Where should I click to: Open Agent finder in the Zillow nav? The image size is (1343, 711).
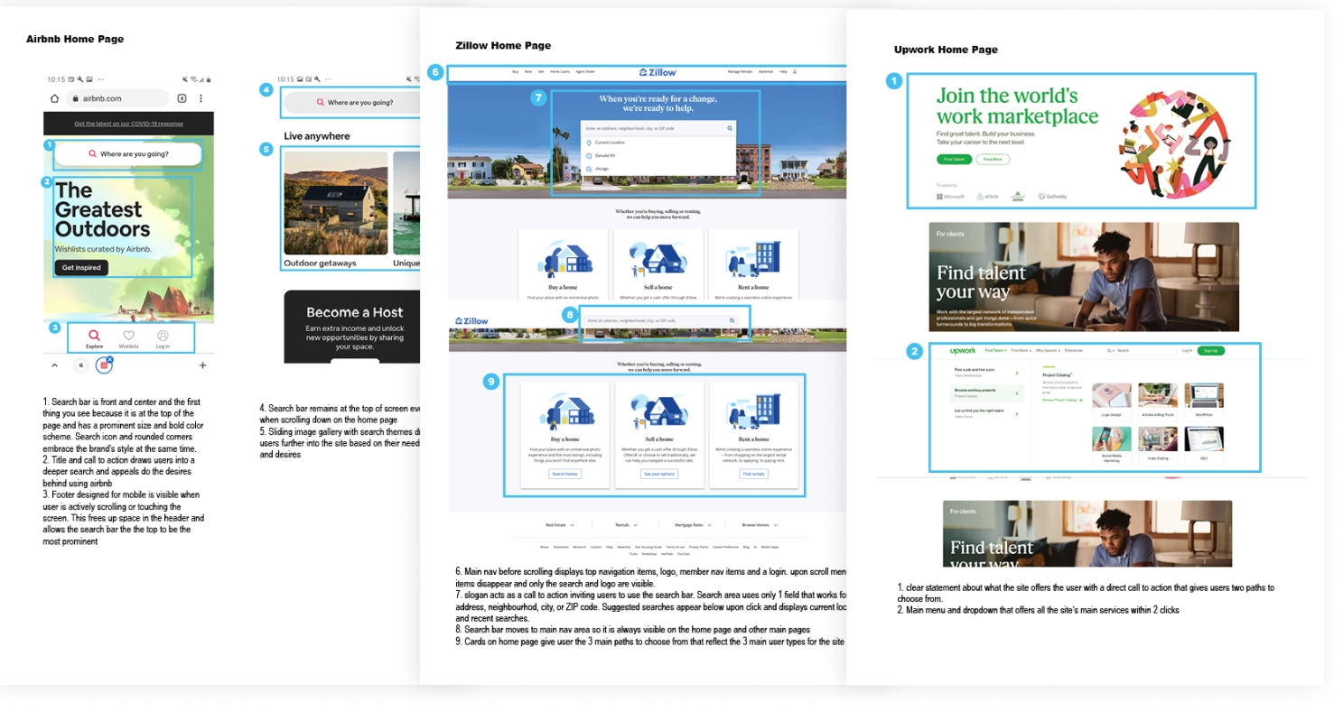click(585, 72)
